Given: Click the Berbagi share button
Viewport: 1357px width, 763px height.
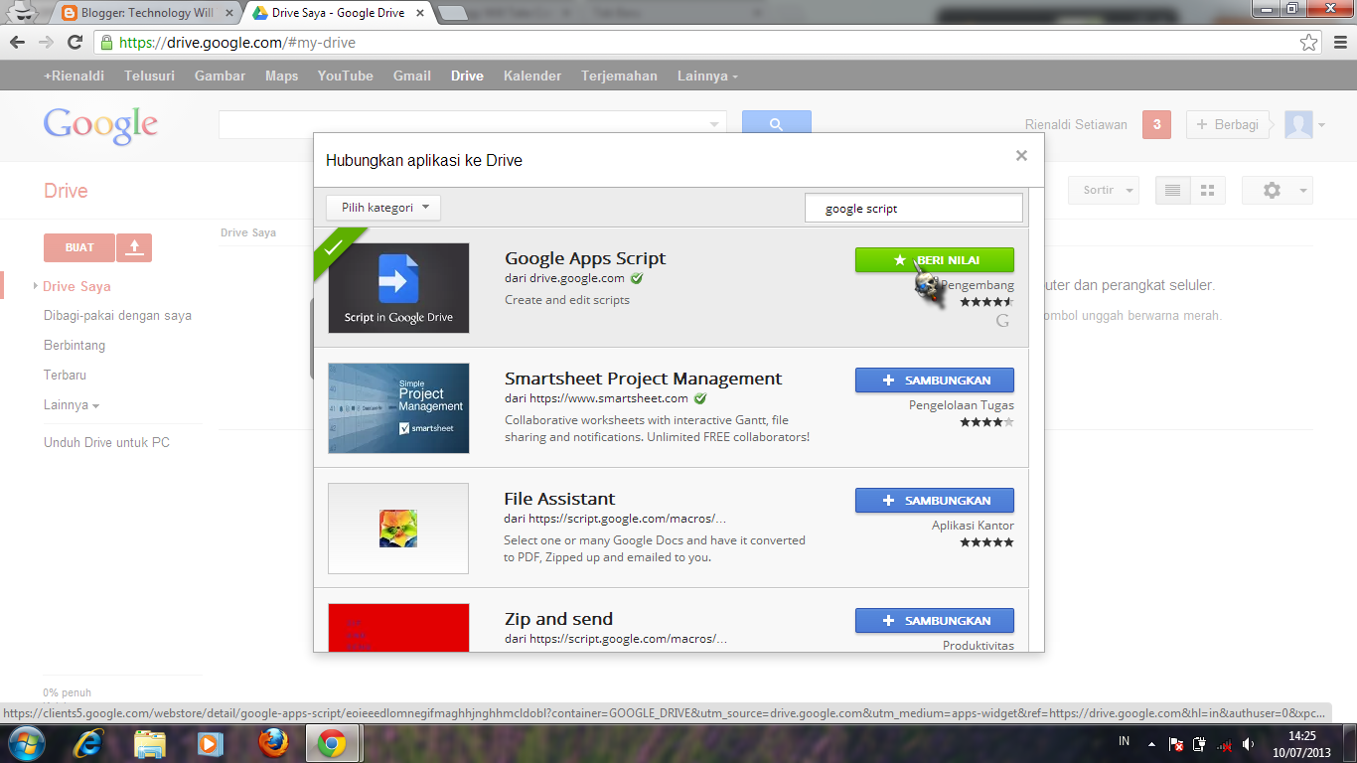Looking at the screenshot, I should coord(1228,124).
